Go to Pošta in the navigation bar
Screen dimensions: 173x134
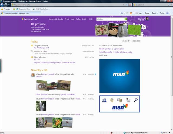click(78, 19)
